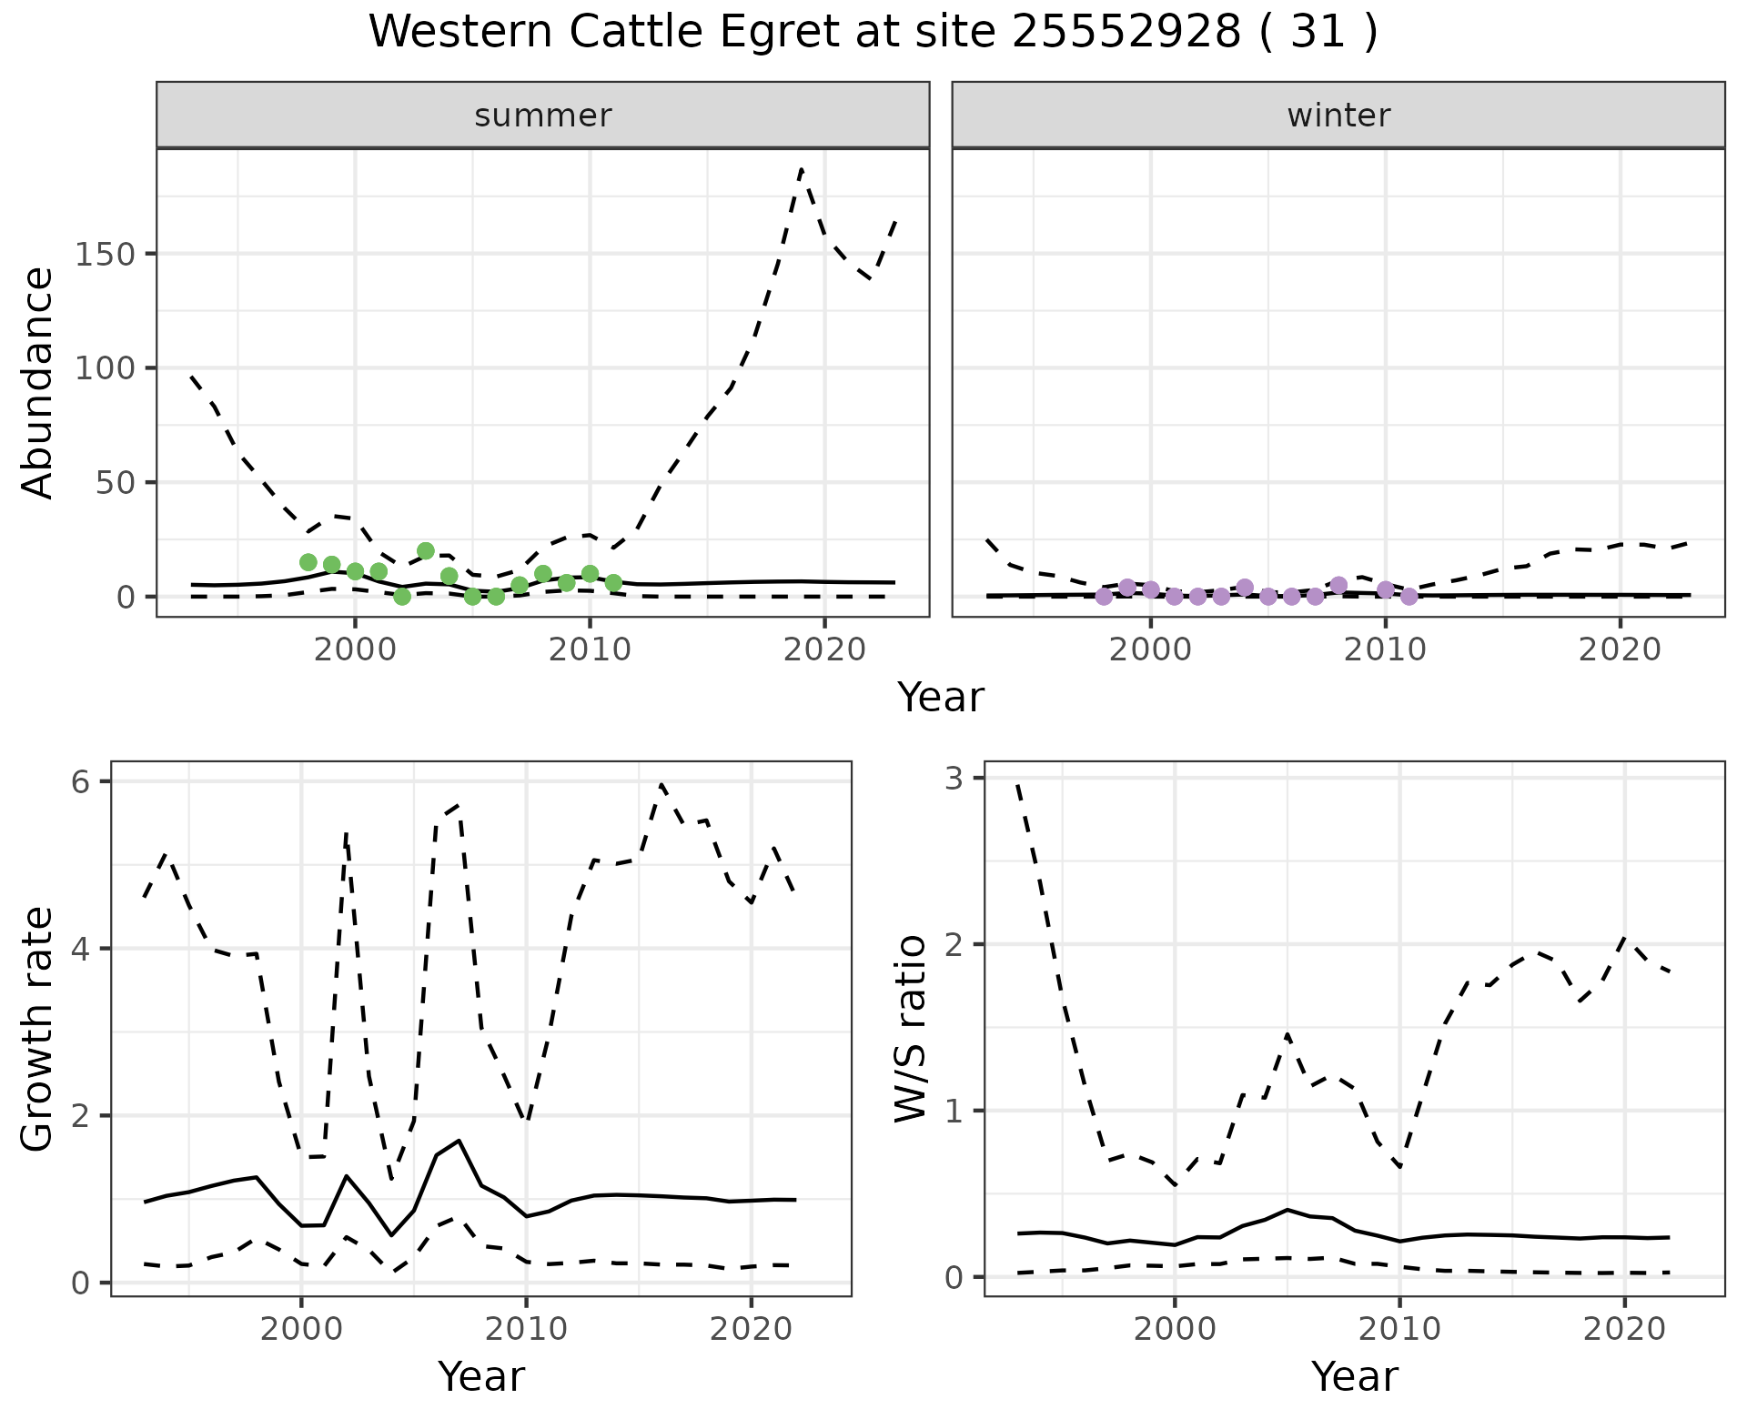The image size is (1747, 1419).
Task: Click the first purple winter data point
Action: click(x=1104, y=597)
